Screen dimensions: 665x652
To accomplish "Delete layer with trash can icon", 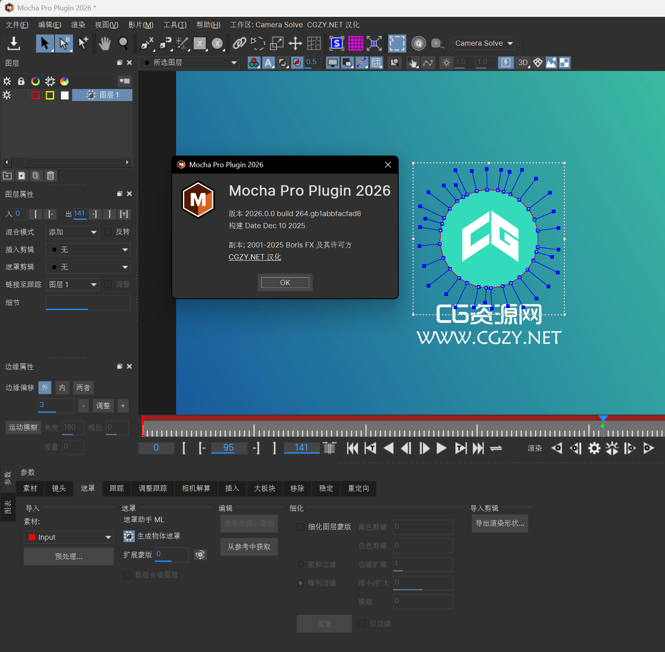I will point(51,176).
